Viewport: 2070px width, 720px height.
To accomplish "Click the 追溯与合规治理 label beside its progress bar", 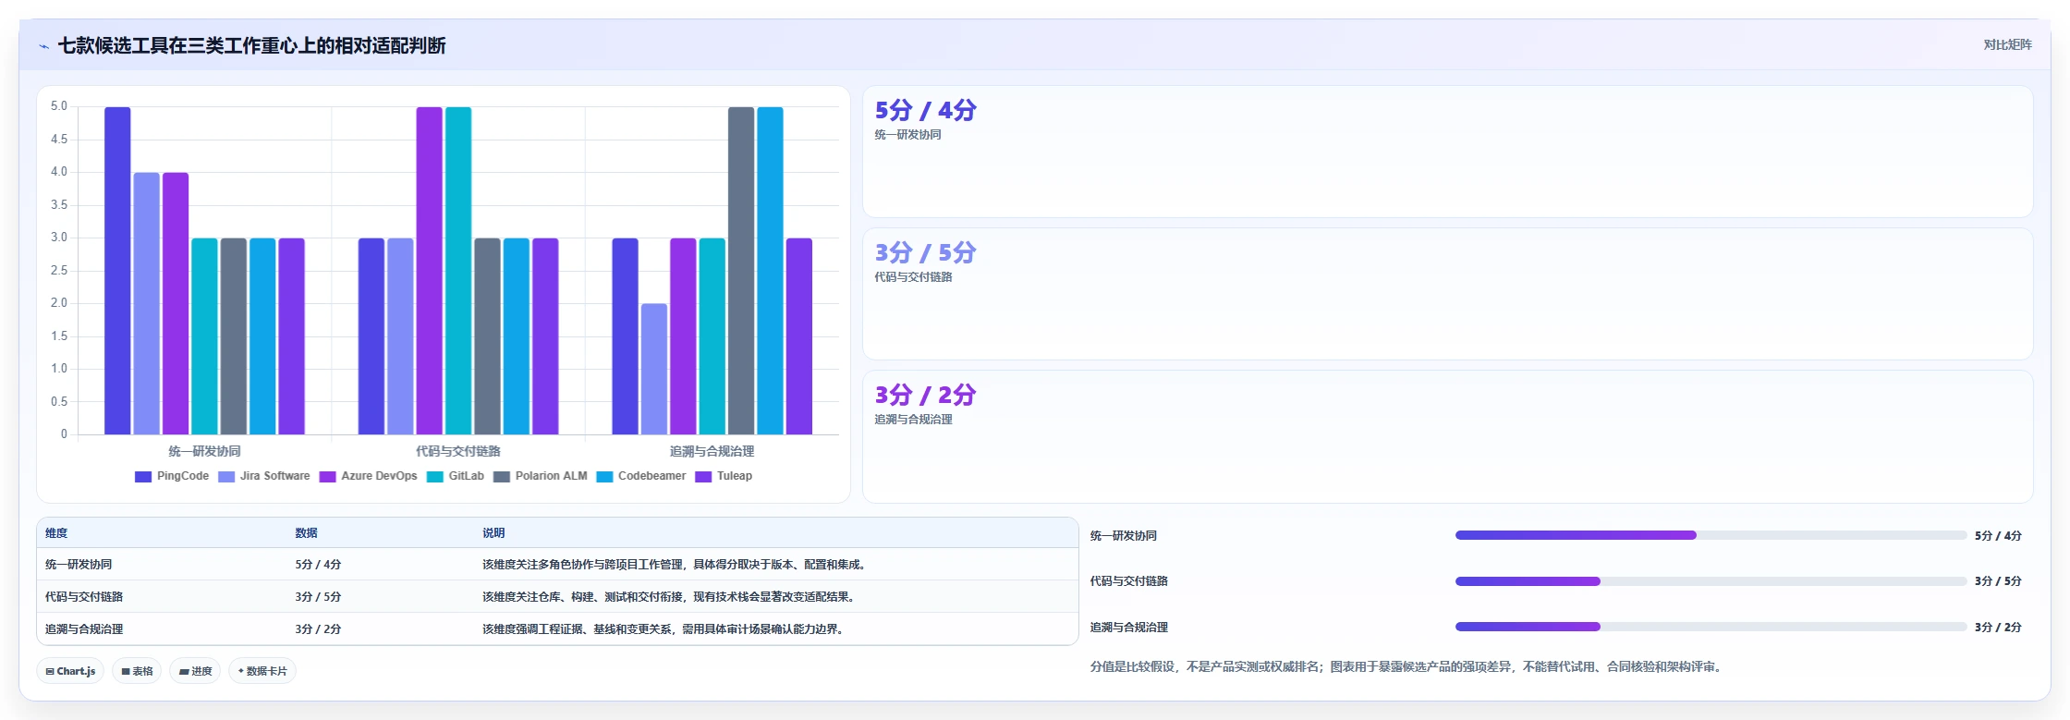I will coord(1129,628).
